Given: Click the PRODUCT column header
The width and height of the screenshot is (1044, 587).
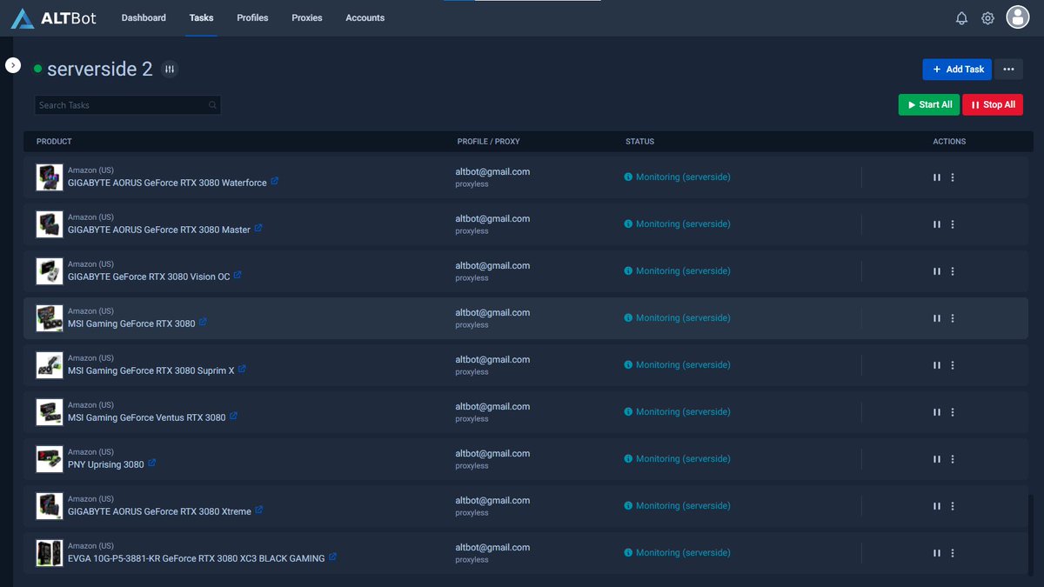Looking at the screenshot, I should [x=54, y=142].
